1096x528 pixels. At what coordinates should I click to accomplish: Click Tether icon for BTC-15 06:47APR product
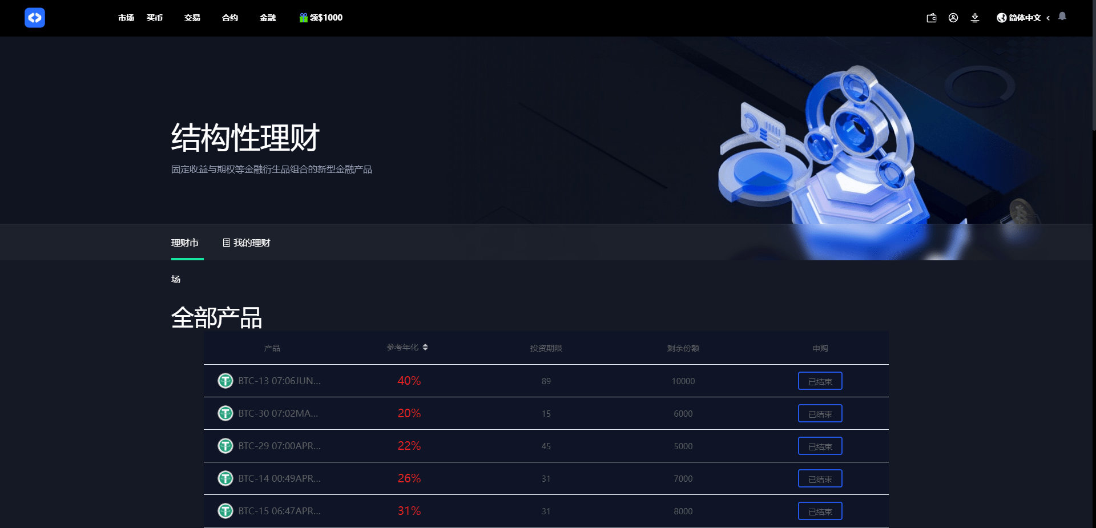(x=225, y=511)
